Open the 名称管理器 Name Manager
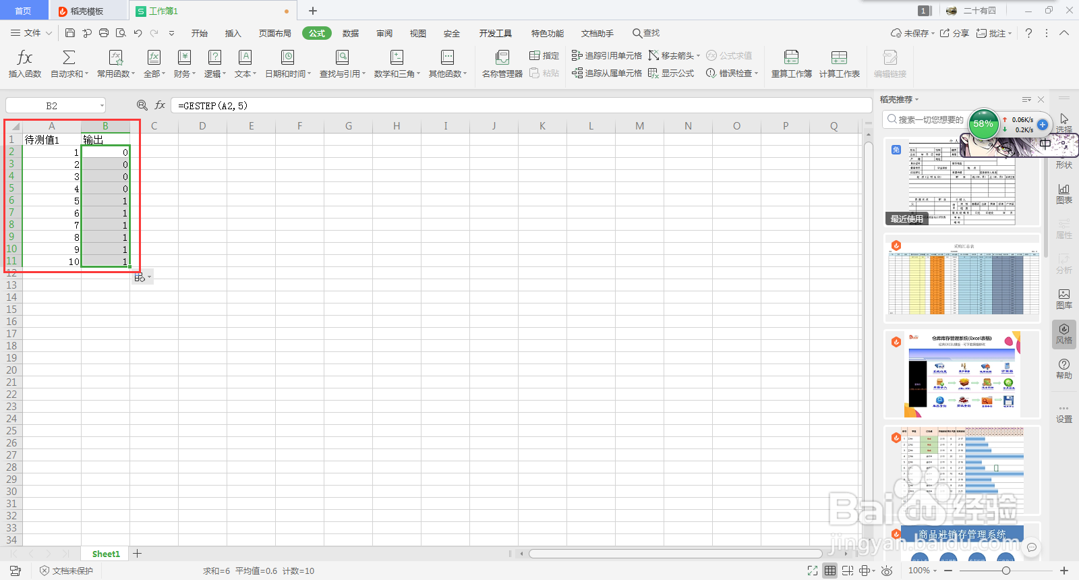This screenshot has height=580, width=1079. point(502,64)
